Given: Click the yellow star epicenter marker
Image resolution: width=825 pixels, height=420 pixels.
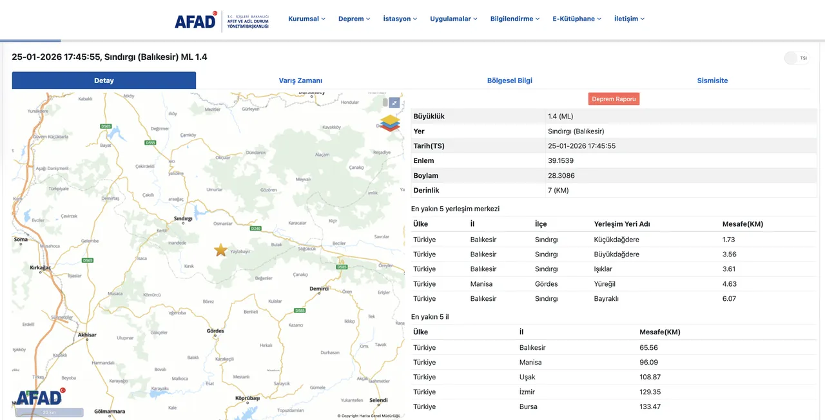Looking at the screenshot, I should coord(220,250).
